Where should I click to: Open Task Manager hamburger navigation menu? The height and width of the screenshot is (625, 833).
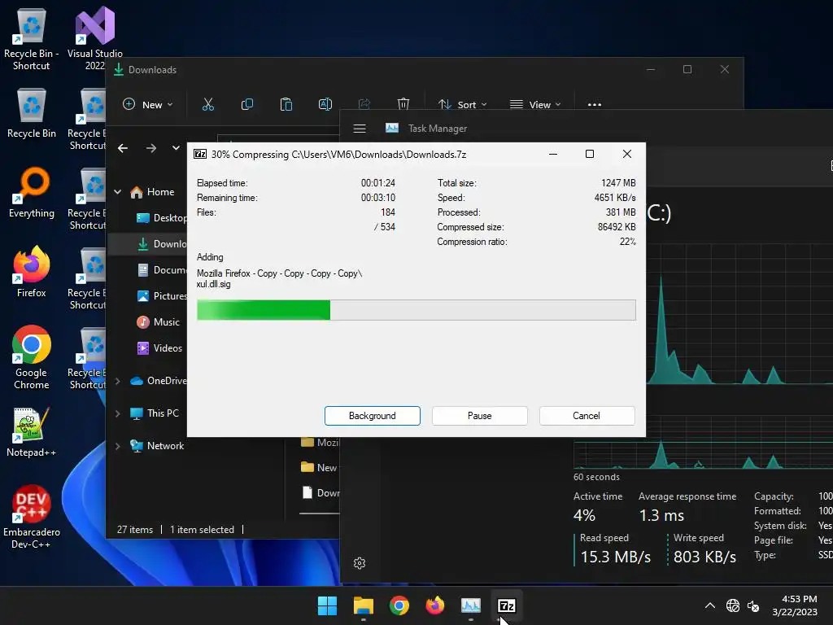pyautogui.click(x=360, y=129)
